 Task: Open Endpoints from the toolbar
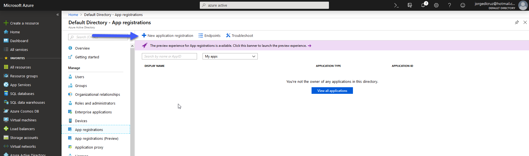pyautogui.click(x=209, y=35)
